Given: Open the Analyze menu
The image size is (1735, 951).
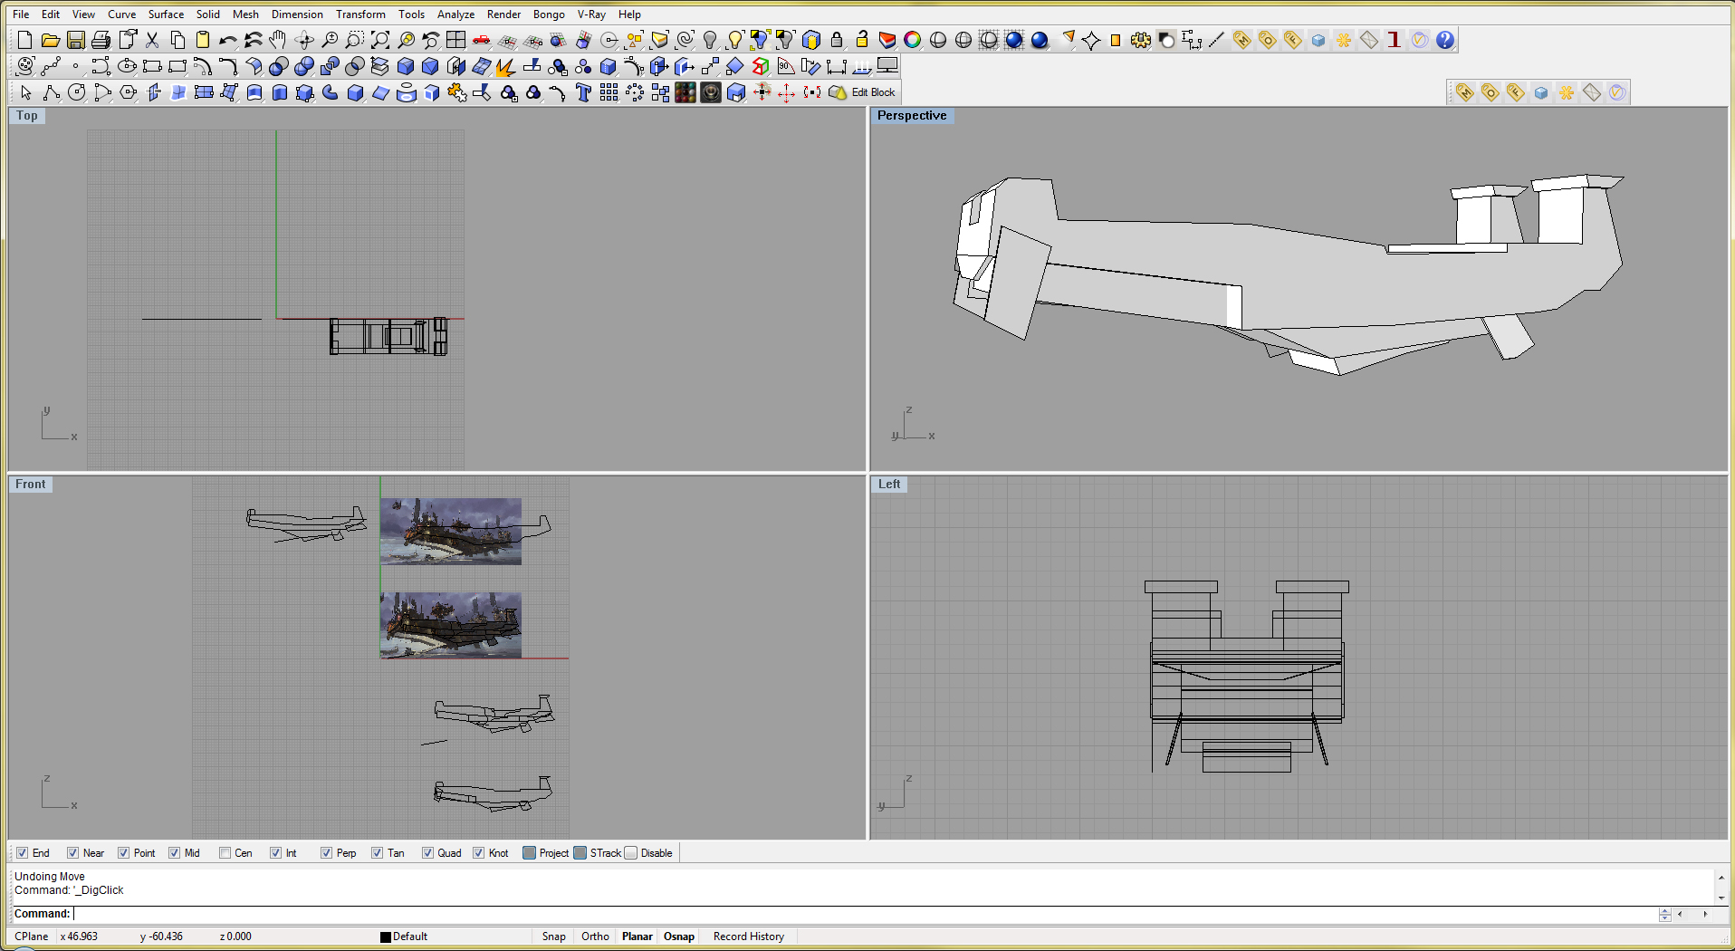Looking at the screenshot, I should tap(455, 14).
